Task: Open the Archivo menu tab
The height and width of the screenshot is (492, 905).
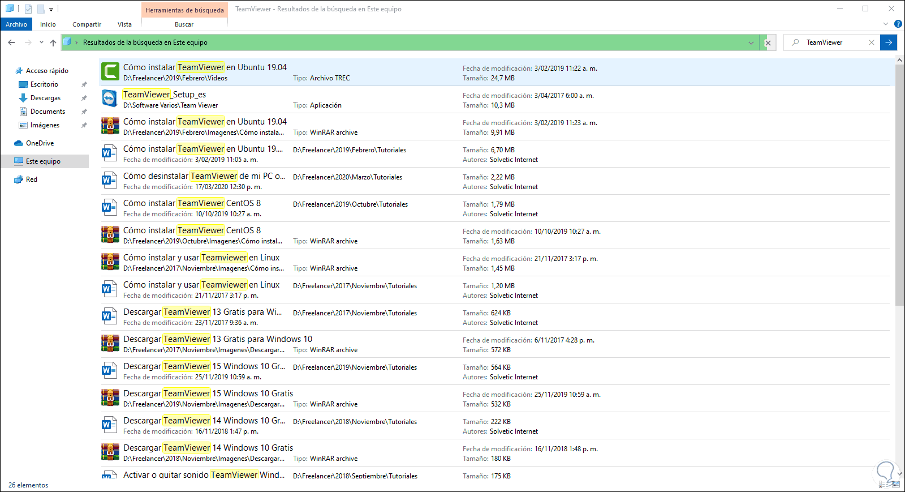Action: (x=16, y=24)
